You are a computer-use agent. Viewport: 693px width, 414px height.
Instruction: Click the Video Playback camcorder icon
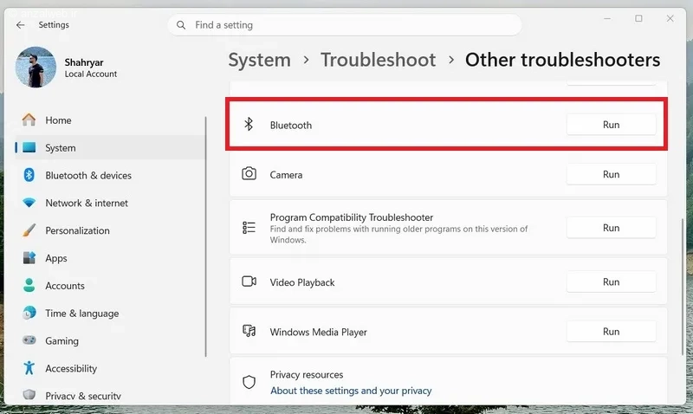[249, 281]
